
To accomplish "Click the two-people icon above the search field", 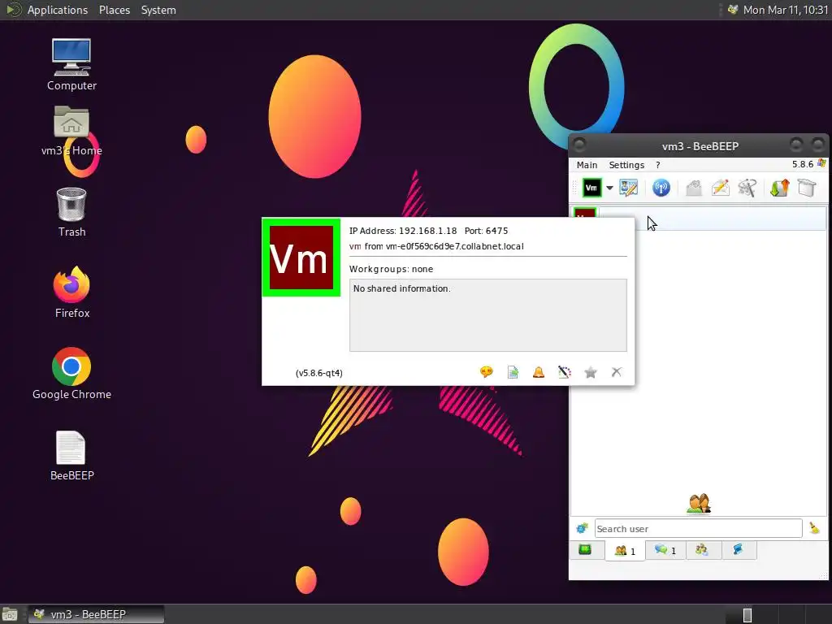I will tap(699, 504).
